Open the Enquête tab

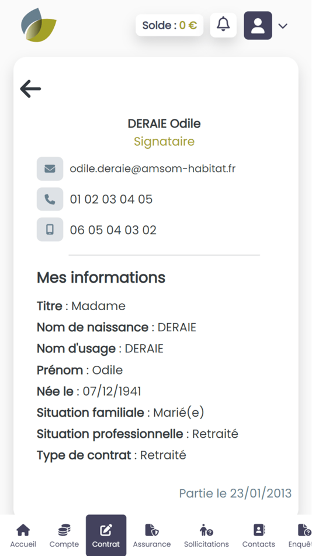tap(300, 536)
